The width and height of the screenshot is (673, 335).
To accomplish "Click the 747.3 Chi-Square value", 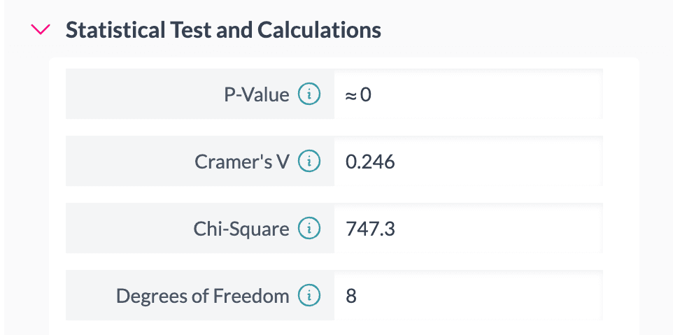I will [370, 229].
